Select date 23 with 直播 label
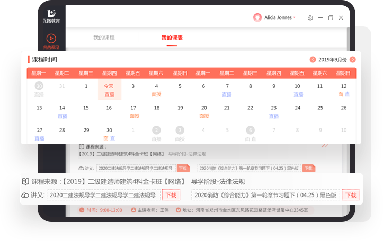Viewport: 383px width, 241px height. [x=273, y=112]
